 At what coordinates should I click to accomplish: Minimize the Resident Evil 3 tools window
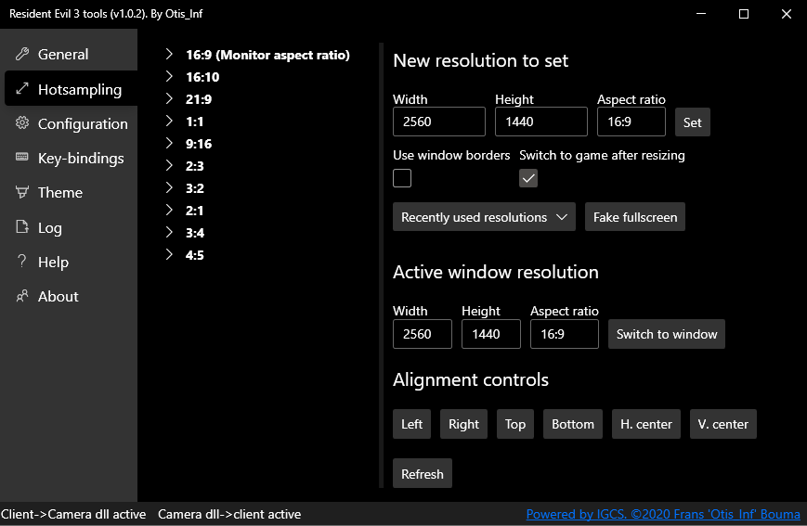click(701, 14)
